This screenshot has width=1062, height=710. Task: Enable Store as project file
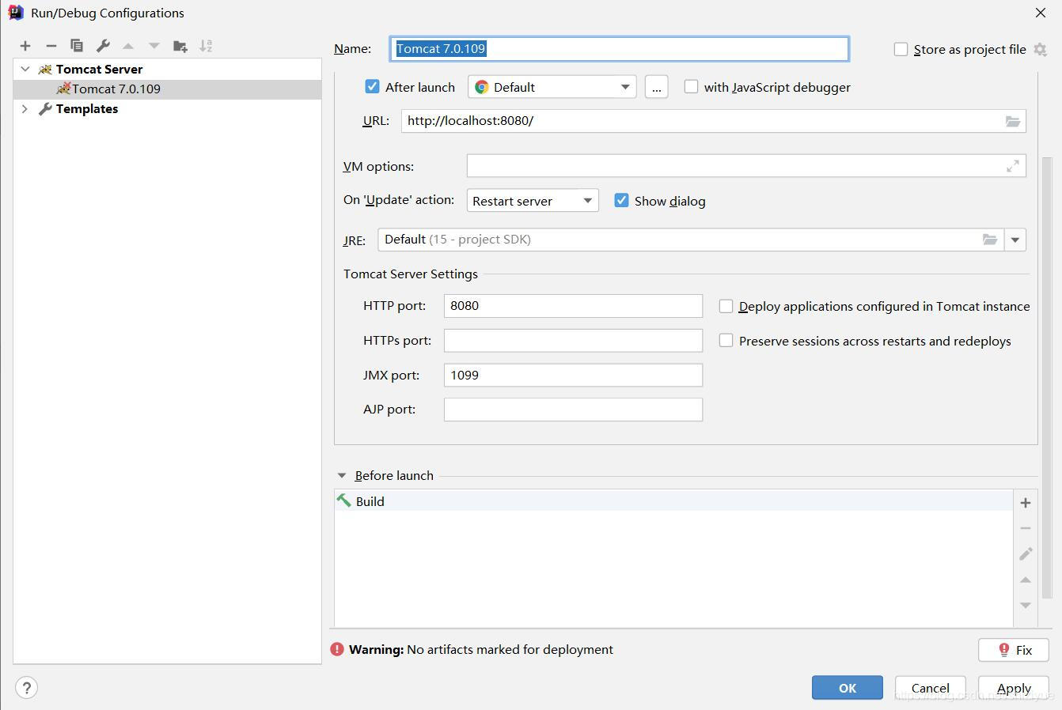[901, 49]
